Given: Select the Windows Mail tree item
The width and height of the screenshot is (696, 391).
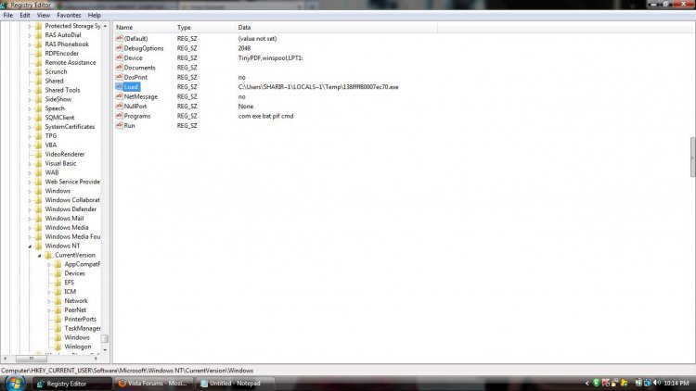Looking at the screenshot, I should click(64, 219).
